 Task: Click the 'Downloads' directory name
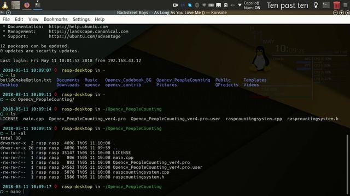pos(68,85)
